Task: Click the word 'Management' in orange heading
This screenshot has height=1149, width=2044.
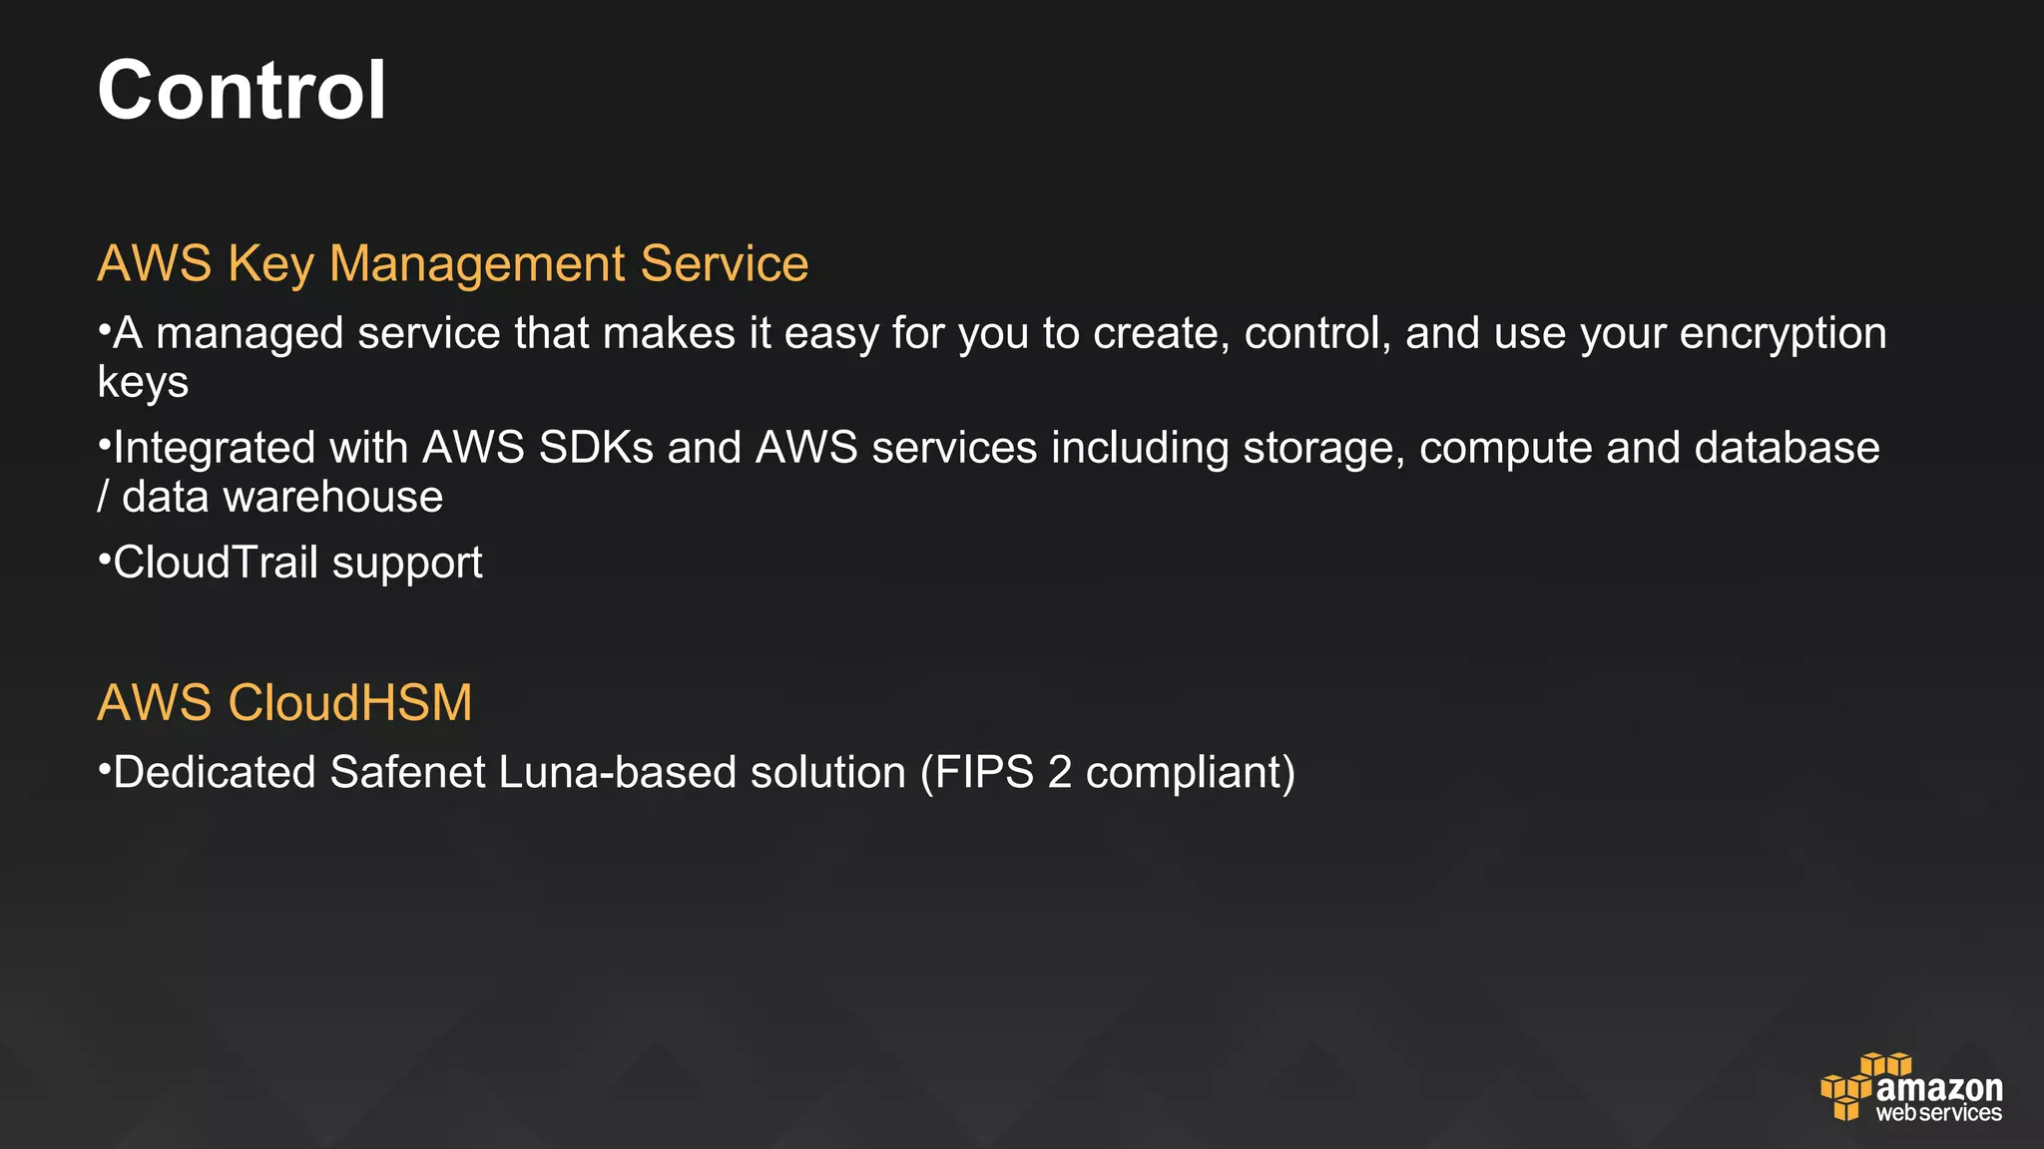Action: coord(478,264)
